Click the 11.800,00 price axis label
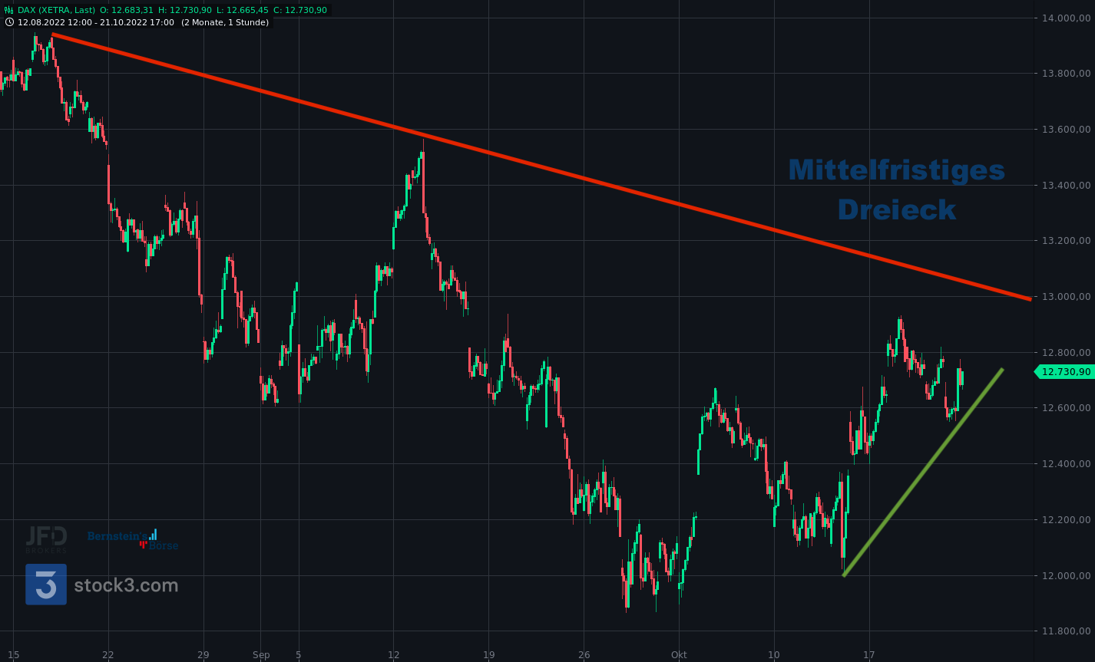This screenshot has width=1095, height=662. point(1067,631)
